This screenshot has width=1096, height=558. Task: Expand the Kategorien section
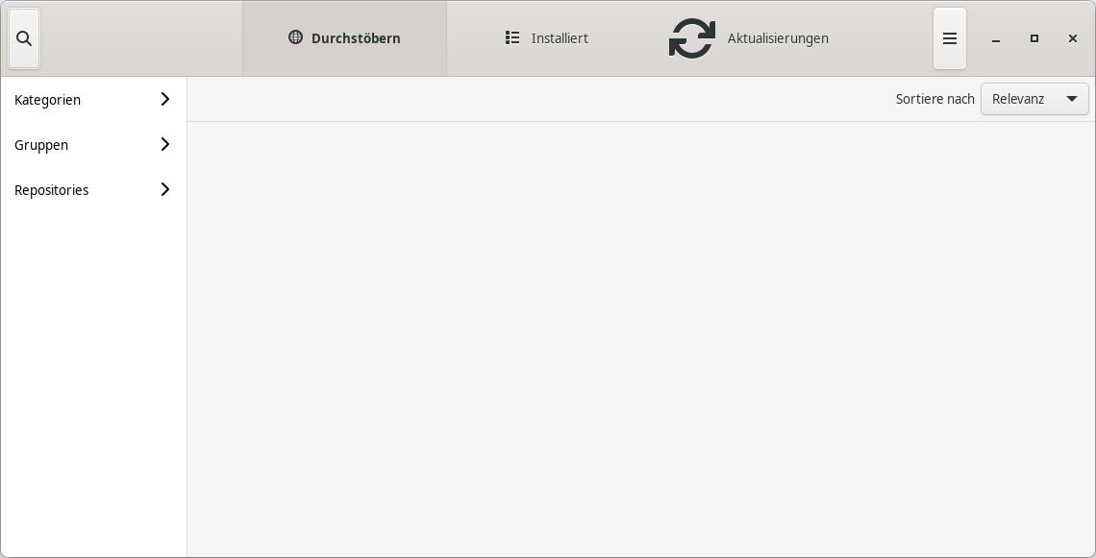pos(93,99)
